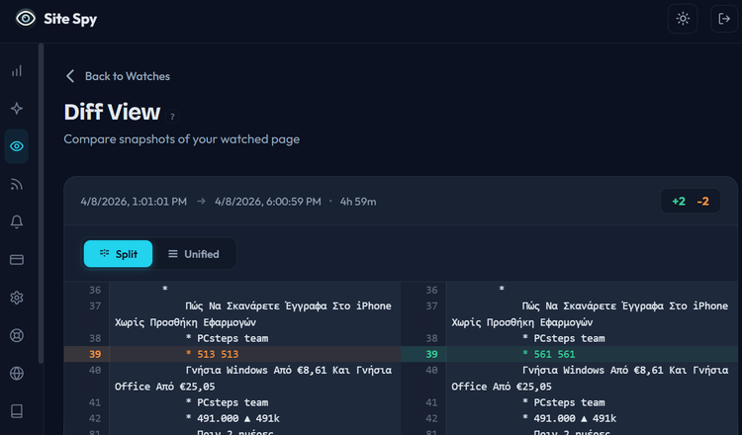Image resolution: width=742 pixels, height=435 pixels.
Task: Open the book docs icon
Action: (x=16, y=410)
